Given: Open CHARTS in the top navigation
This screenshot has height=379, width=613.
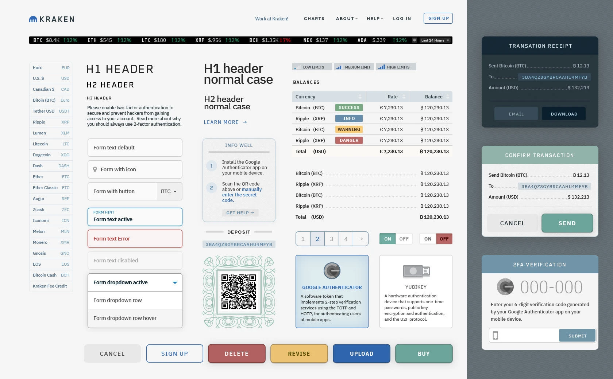Looking at the screenshot, I should click(314, 19).
